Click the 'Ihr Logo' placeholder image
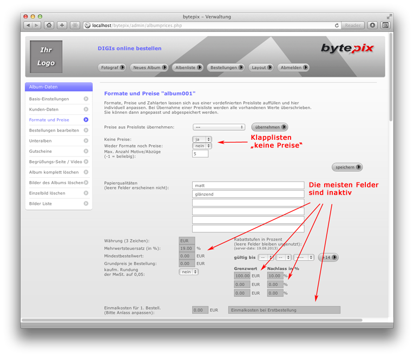 pyautogui.click(x=46, y=56)
